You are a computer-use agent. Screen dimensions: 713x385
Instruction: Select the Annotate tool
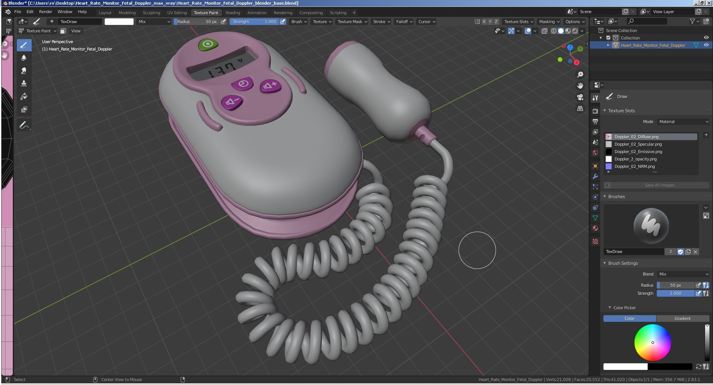(24, 125)
